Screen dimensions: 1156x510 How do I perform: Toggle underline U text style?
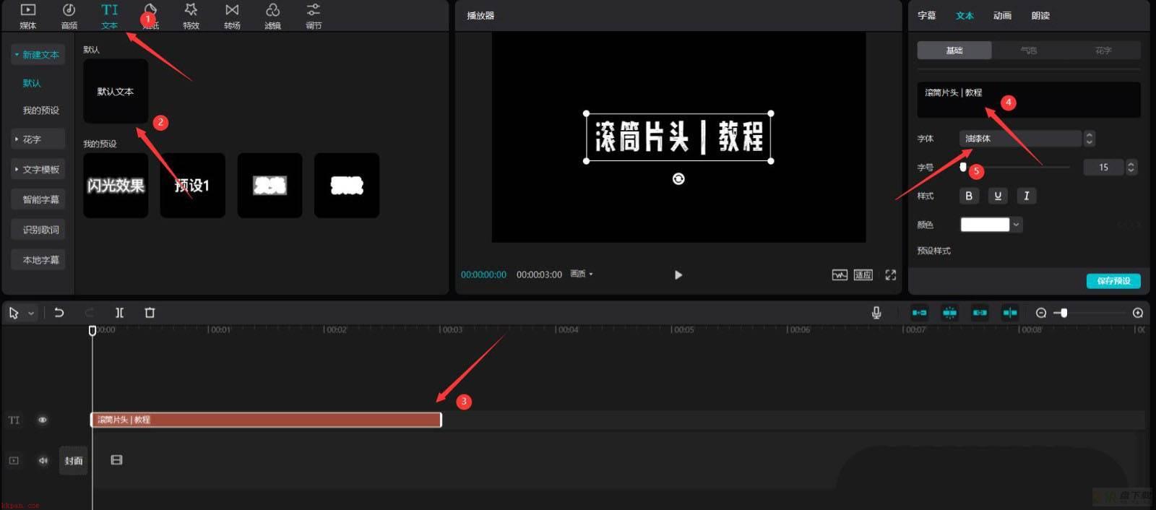(998, 196)
